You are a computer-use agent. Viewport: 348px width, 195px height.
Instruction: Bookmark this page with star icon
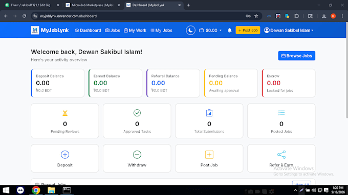coord(256,16)
